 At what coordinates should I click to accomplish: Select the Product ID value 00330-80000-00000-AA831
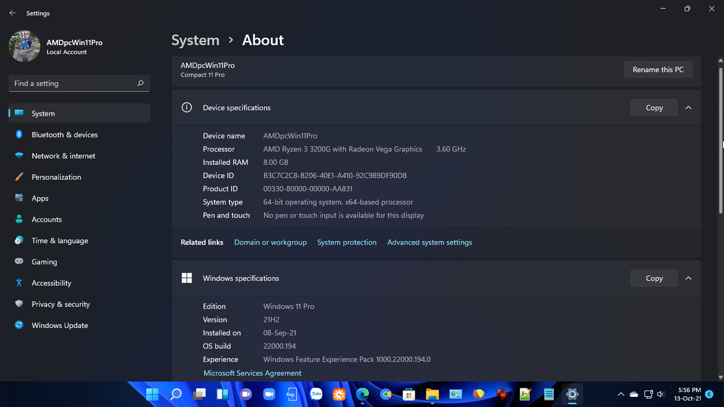click(x=308, y=189)
